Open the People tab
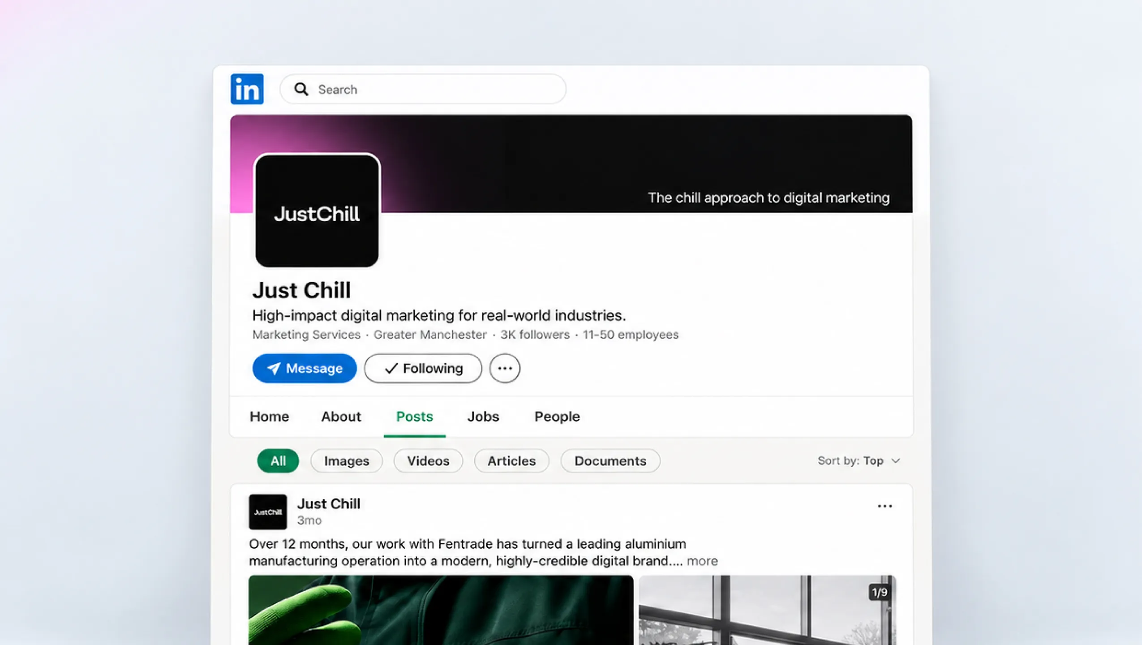 (x=557, y=417)
